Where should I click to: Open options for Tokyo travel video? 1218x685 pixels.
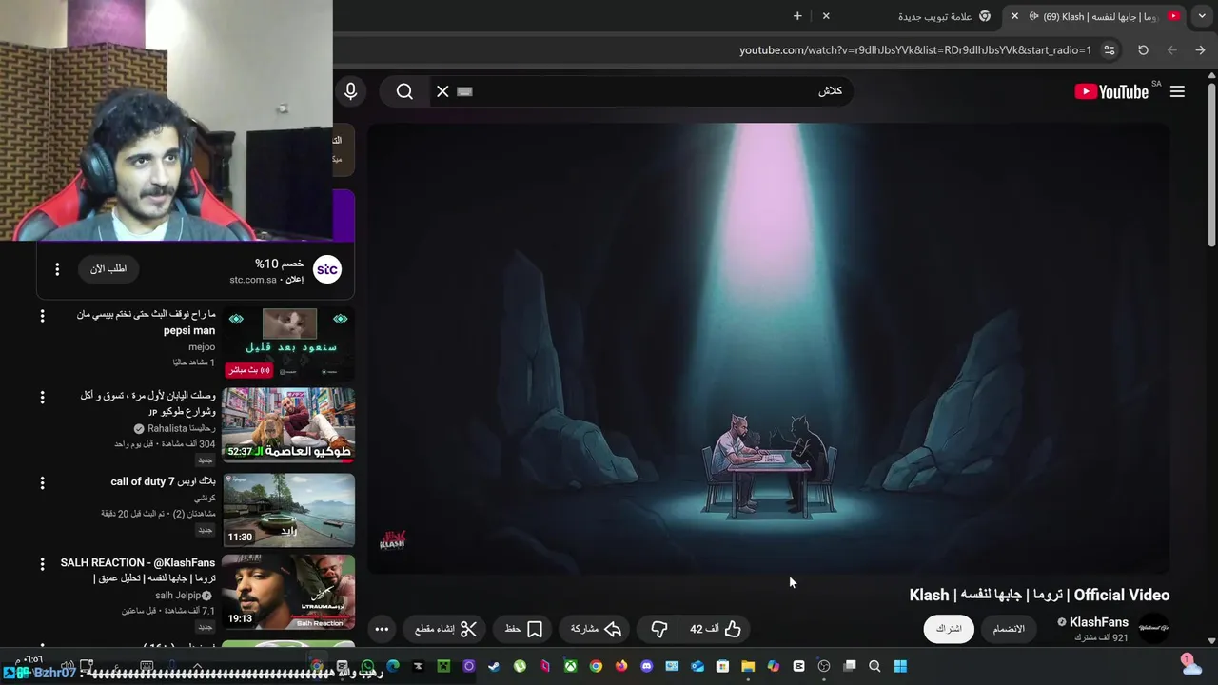click(x=42, y=398)
